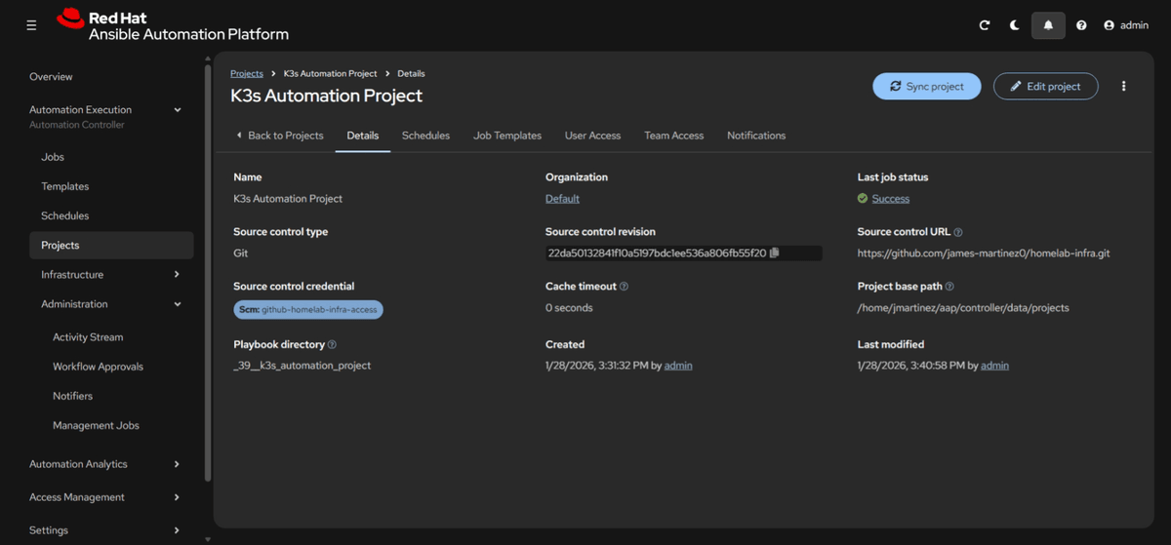This screenshot has width=1171, height=545.
Task: Click the Projects breadcrumb link
Action: coord(247,73)
